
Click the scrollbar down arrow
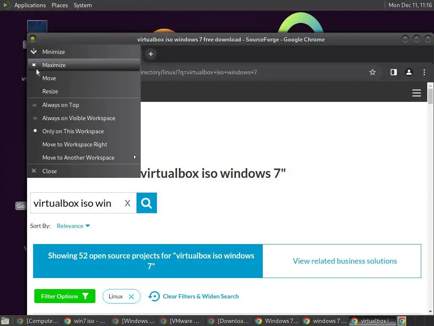coord(430,311)
